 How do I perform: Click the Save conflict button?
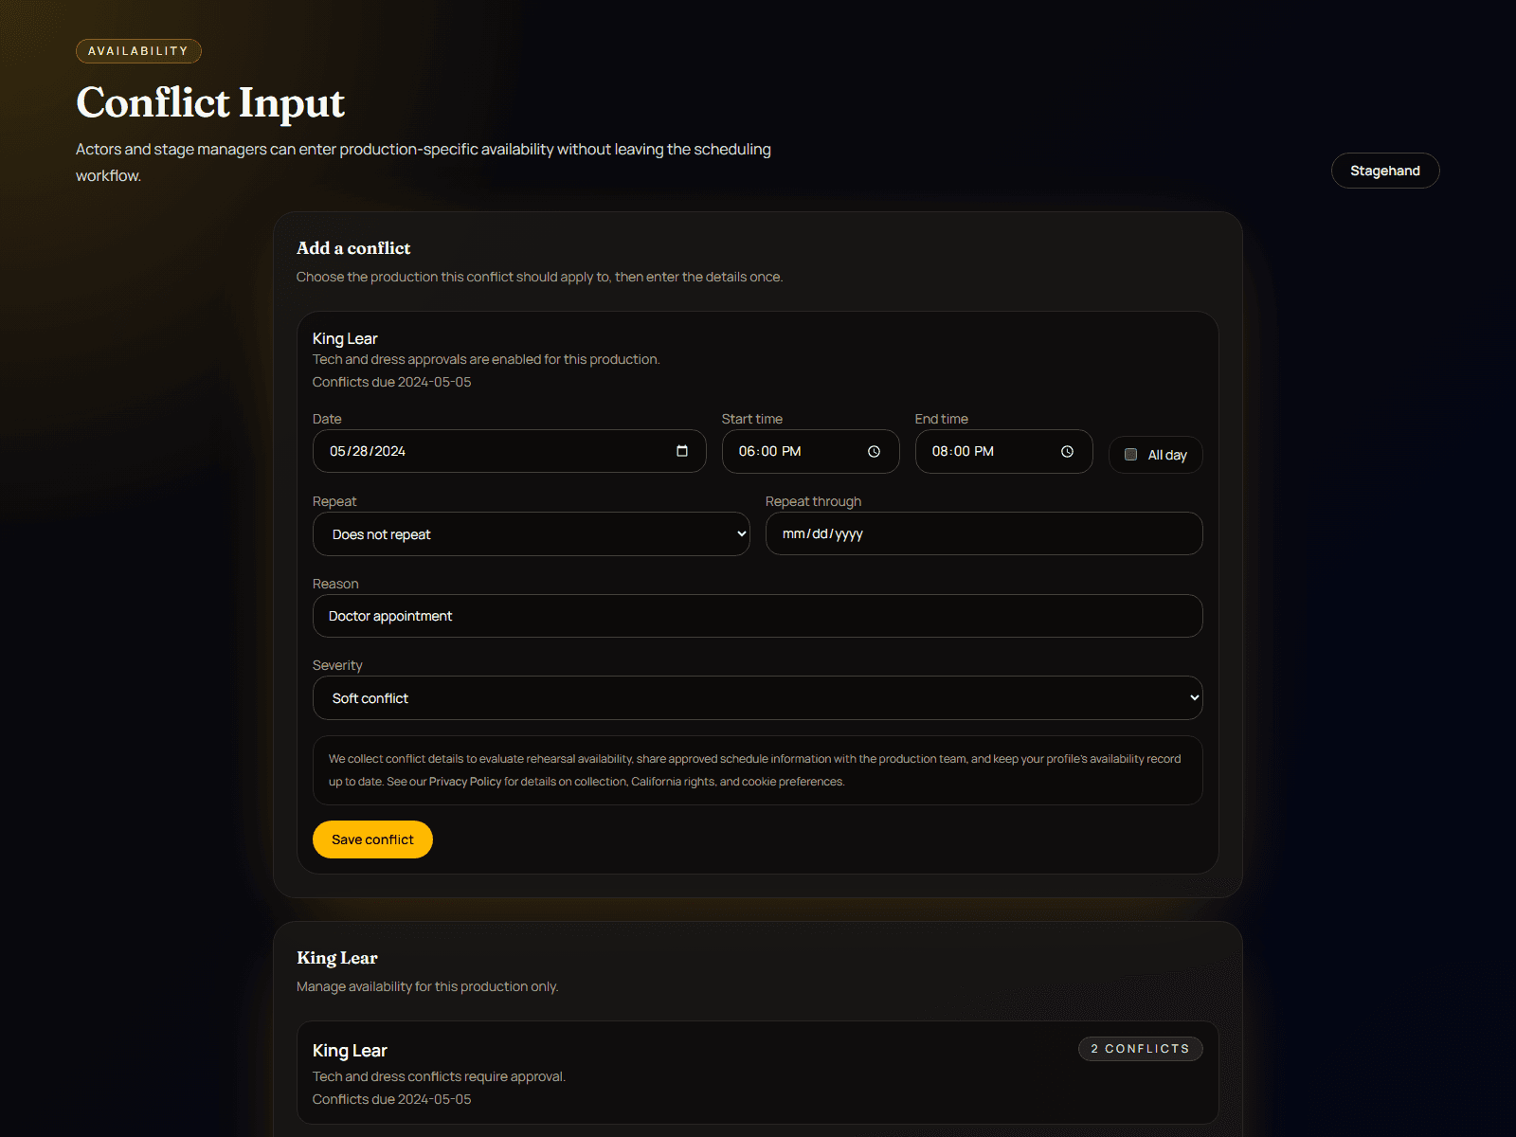372,839
